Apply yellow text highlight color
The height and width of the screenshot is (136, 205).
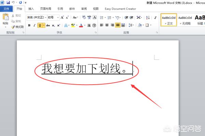click(x=73, y=25)
